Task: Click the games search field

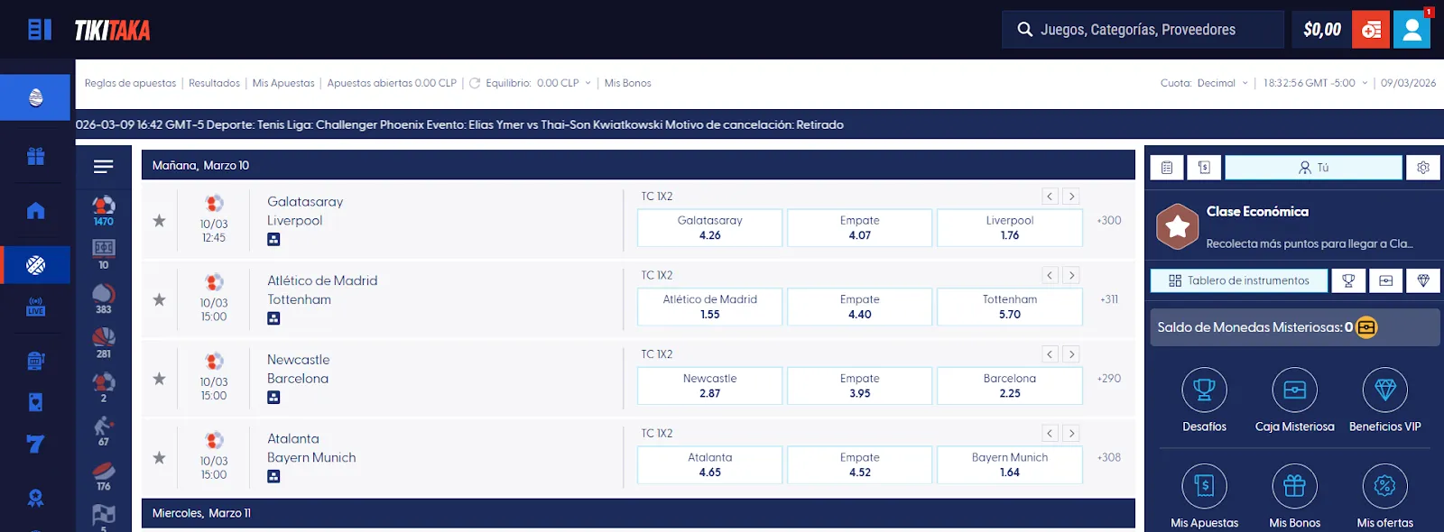Action: (x=1142, y=30)
